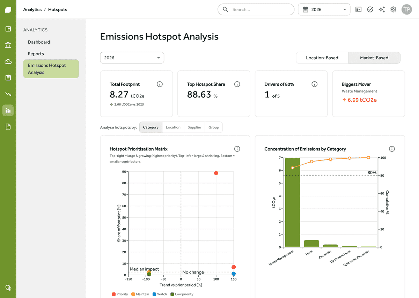Click the bank building sidebar icon
This screenshot has width=419, height=298.
(8, 45)
